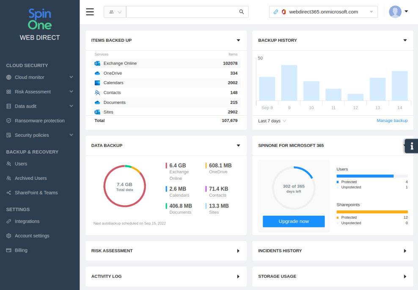This screenshot has height=290, width=418.
Task: Click the search magnifier icon
Action: click(x=242, y=12)
